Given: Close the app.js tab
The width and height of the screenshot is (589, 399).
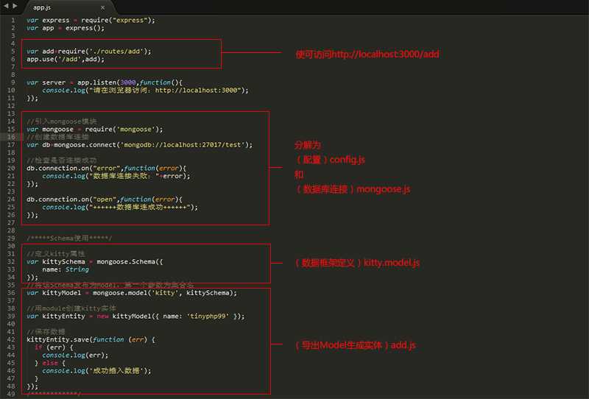Looking at the screenshot, I should [x=102, y=7].
